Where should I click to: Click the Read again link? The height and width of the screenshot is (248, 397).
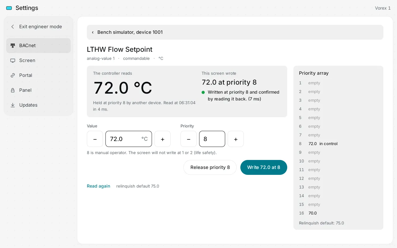[x=98, y=186]
